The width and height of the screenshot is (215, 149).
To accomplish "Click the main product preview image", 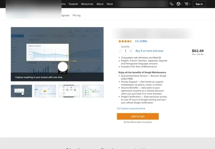I will tap(57, 54).
